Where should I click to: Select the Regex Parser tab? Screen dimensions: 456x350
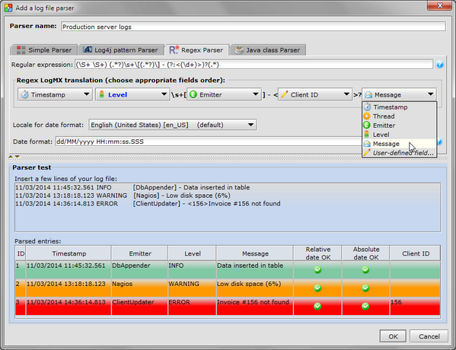pyautogui.click(x=196, y=50)
